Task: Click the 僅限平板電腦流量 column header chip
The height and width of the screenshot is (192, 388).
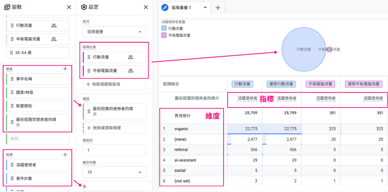Action: (x=364, y=84)
